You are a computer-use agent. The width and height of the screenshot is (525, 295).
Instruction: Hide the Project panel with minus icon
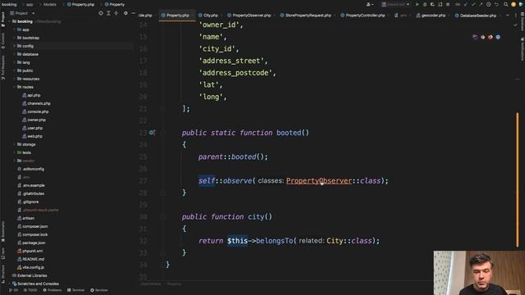[133, 13]
